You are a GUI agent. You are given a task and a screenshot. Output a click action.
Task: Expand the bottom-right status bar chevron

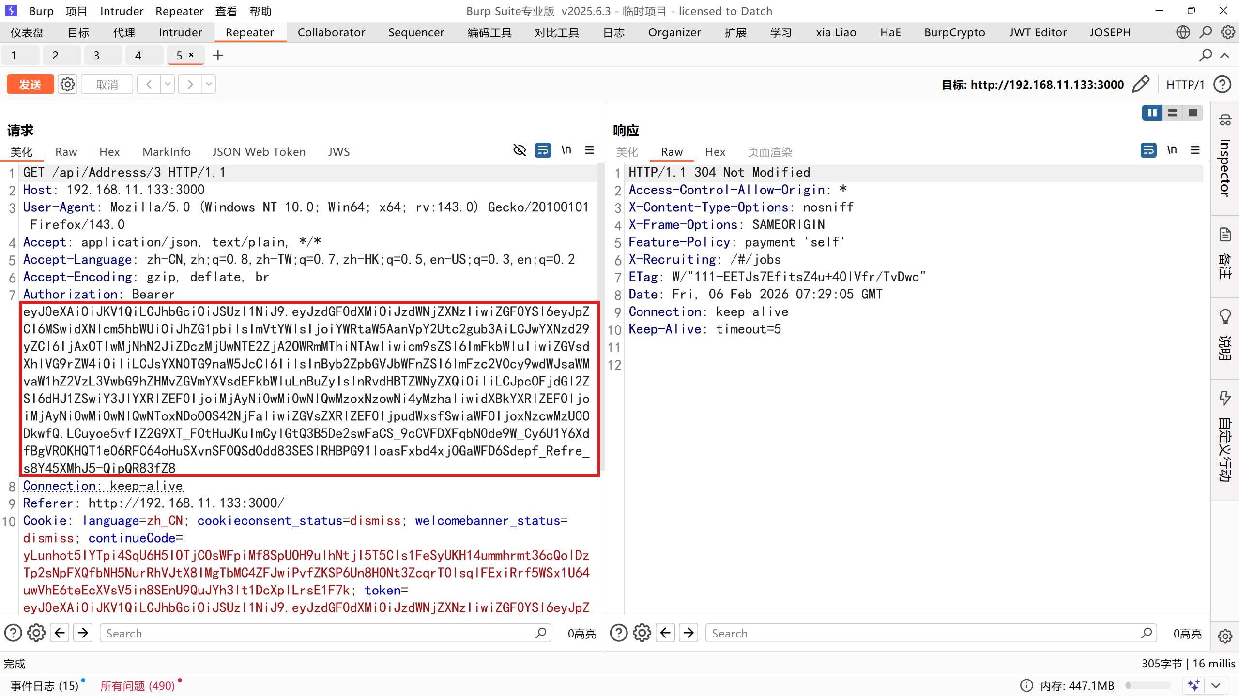pos(1216,685)
